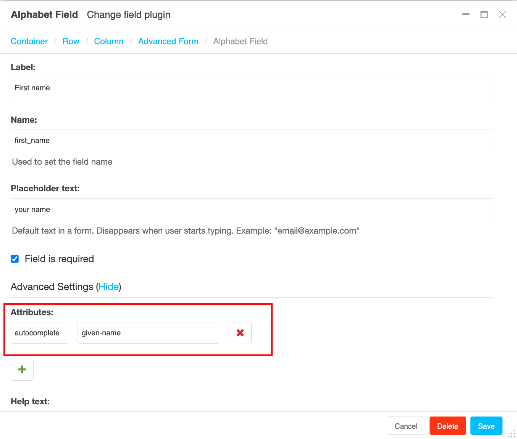Image resolution: width=517 pixels, height=439 pixels.
Task: Focus the Label input with First name
Action: (x=252, y=88)
